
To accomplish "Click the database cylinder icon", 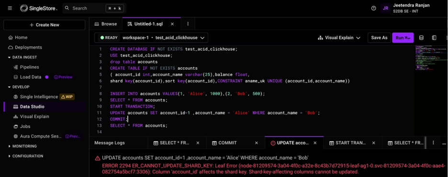I will click(x=421, y=38).
